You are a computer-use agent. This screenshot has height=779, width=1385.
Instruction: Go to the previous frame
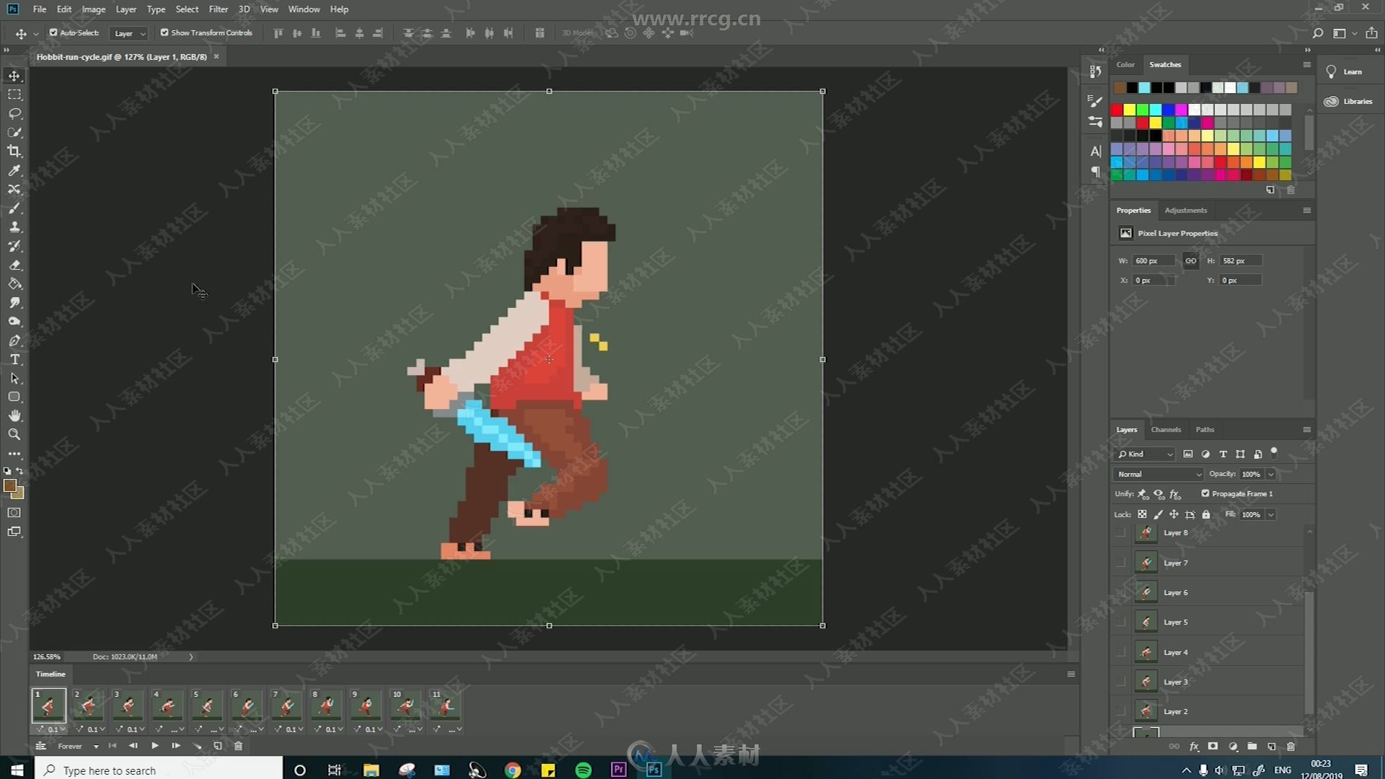[133, 746]
